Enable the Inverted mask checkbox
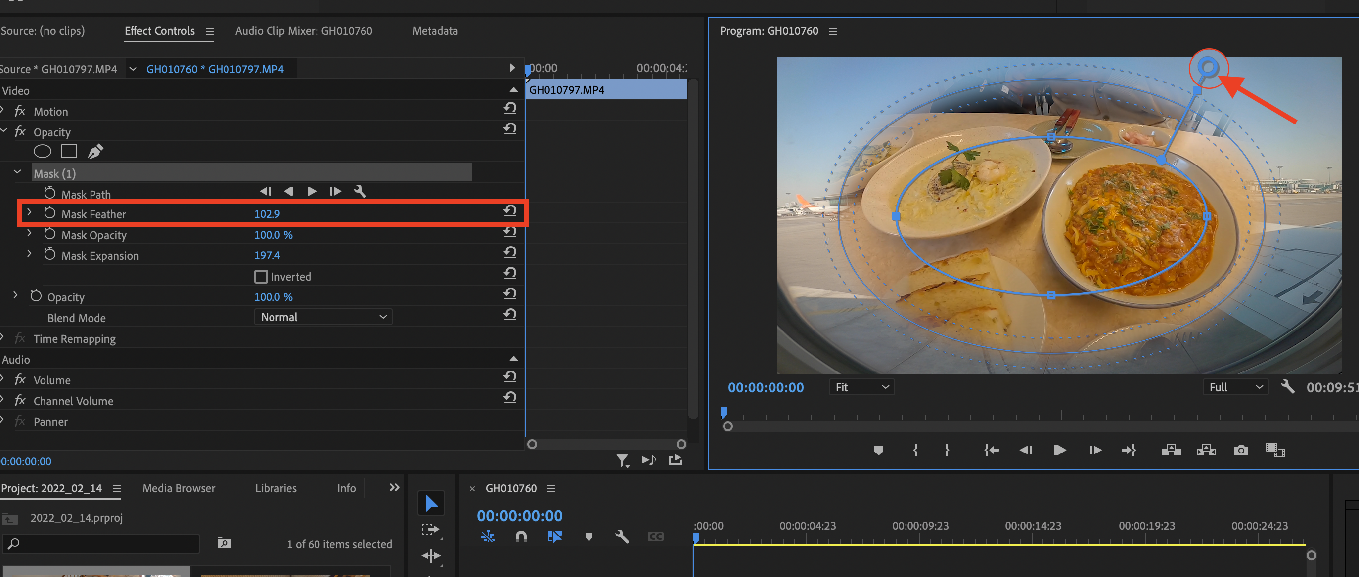The height and width of the screenshot is (577, 1359). tap(261, 277)
